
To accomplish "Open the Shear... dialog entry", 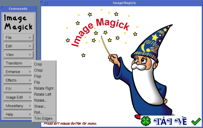I will click(44, 106).
